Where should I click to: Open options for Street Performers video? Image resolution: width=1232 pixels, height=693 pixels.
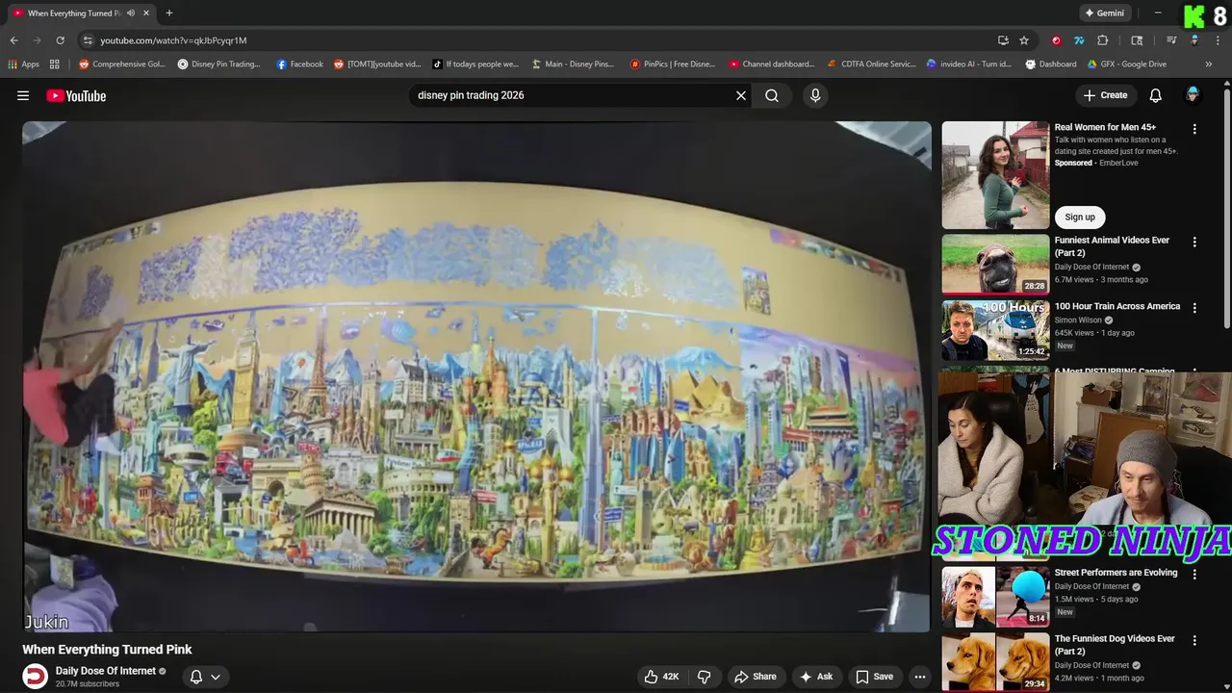pyautogui.click(x=1194, y=574)
